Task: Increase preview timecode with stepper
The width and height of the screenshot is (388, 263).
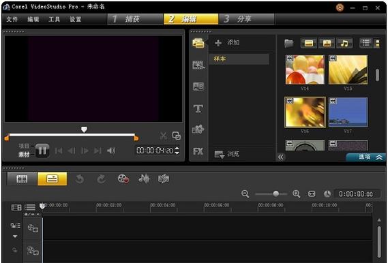Action: [177, 148]
